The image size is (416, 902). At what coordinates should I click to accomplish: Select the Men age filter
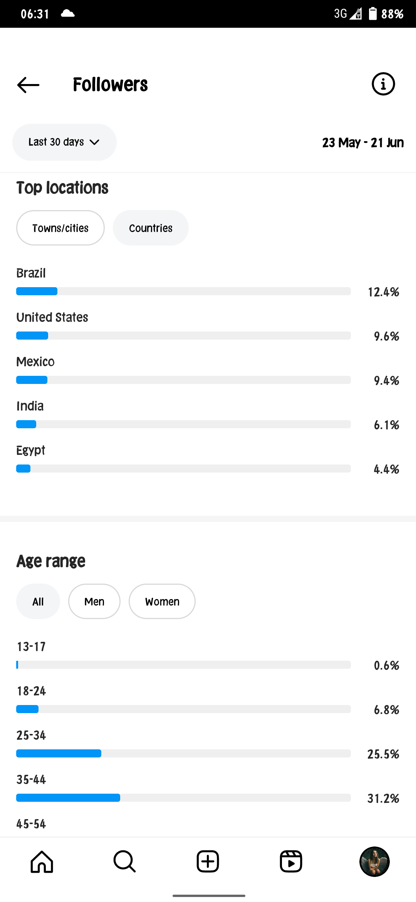[94, 601]
